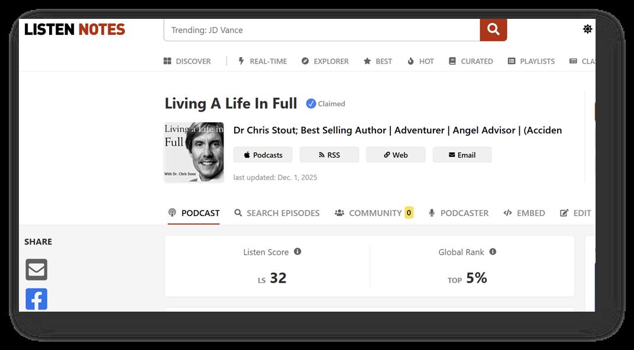
Task: Share via the Facebook icon
Action: 37,299
